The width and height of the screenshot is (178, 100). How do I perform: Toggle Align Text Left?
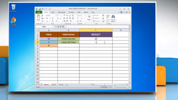click(x=64, y=18)
